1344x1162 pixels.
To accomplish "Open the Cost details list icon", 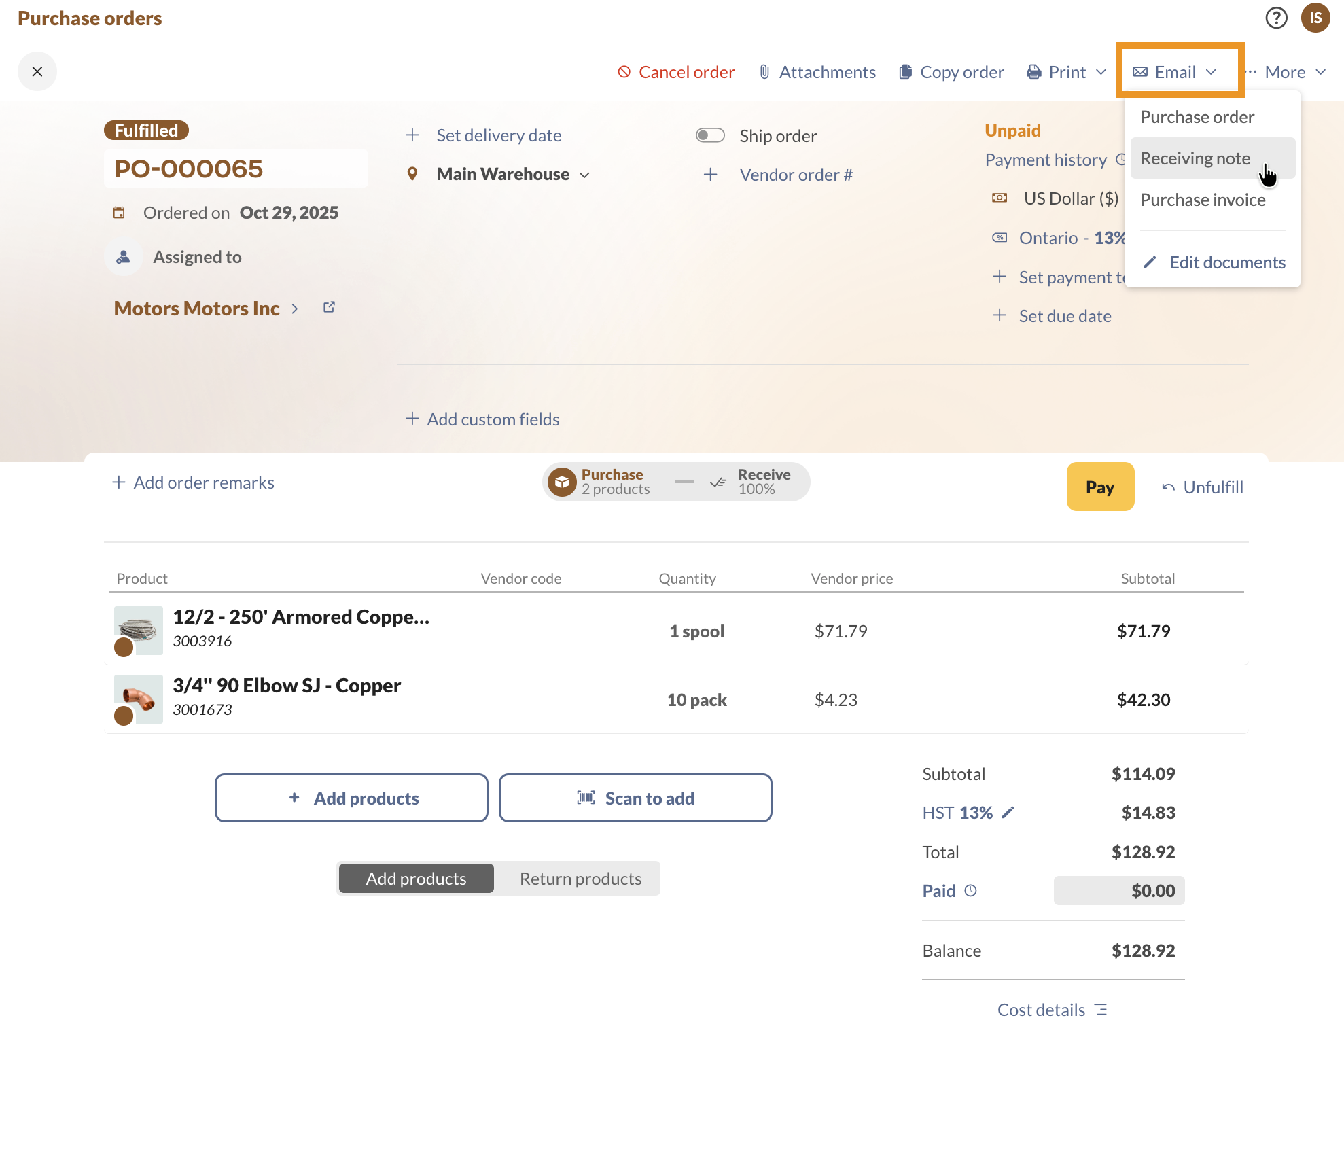I will click(x=1101, y=1010).
